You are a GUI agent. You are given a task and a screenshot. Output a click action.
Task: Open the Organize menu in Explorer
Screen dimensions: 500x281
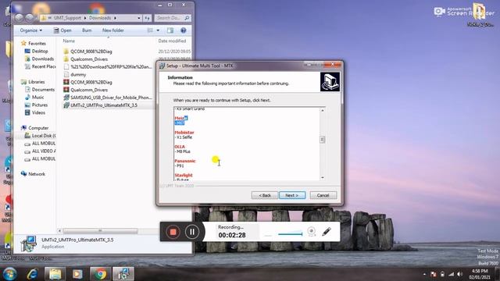31,30
